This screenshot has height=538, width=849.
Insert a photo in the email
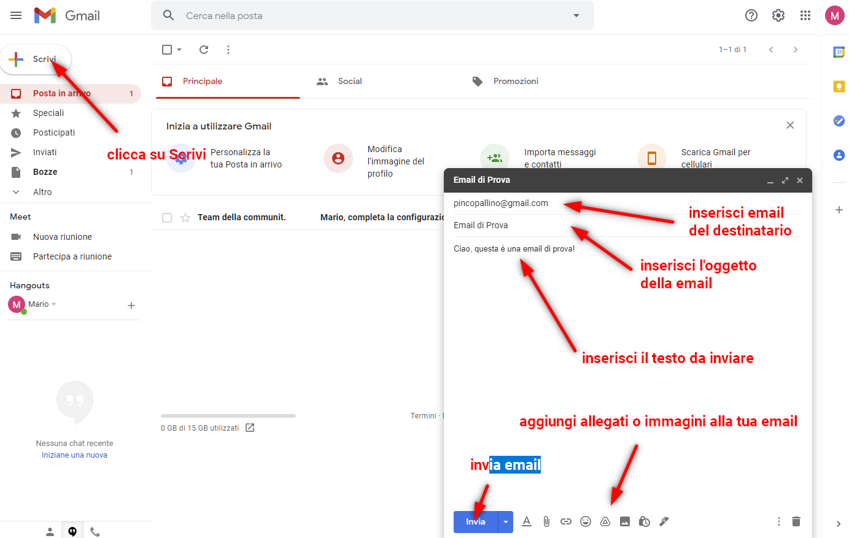click(625, 521)
